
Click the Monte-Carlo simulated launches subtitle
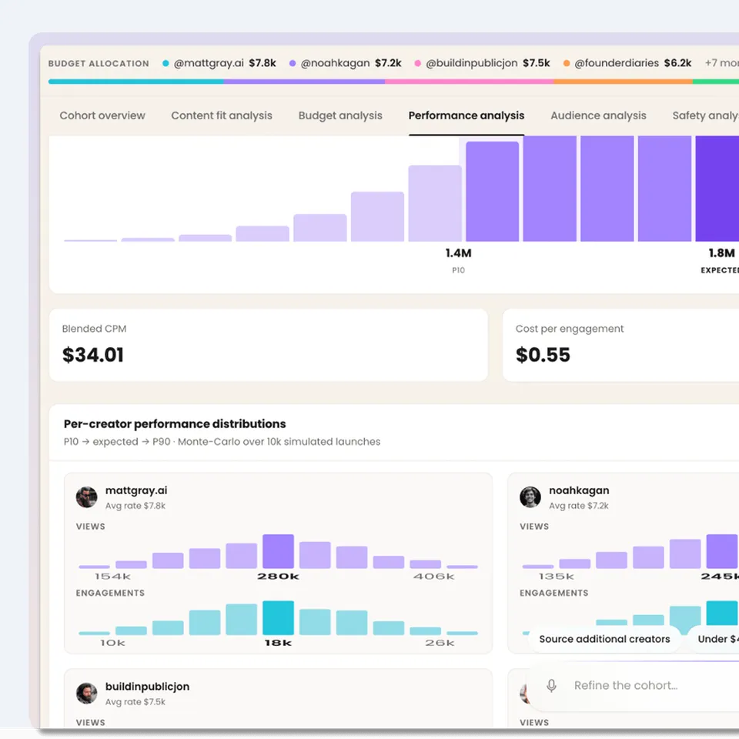click(222, 442)
